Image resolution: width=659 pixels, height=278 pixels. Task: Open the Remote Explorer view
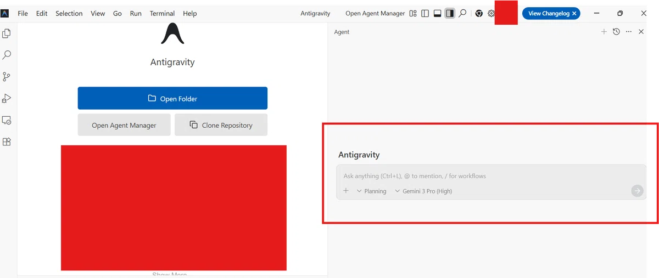click(7, 120)
